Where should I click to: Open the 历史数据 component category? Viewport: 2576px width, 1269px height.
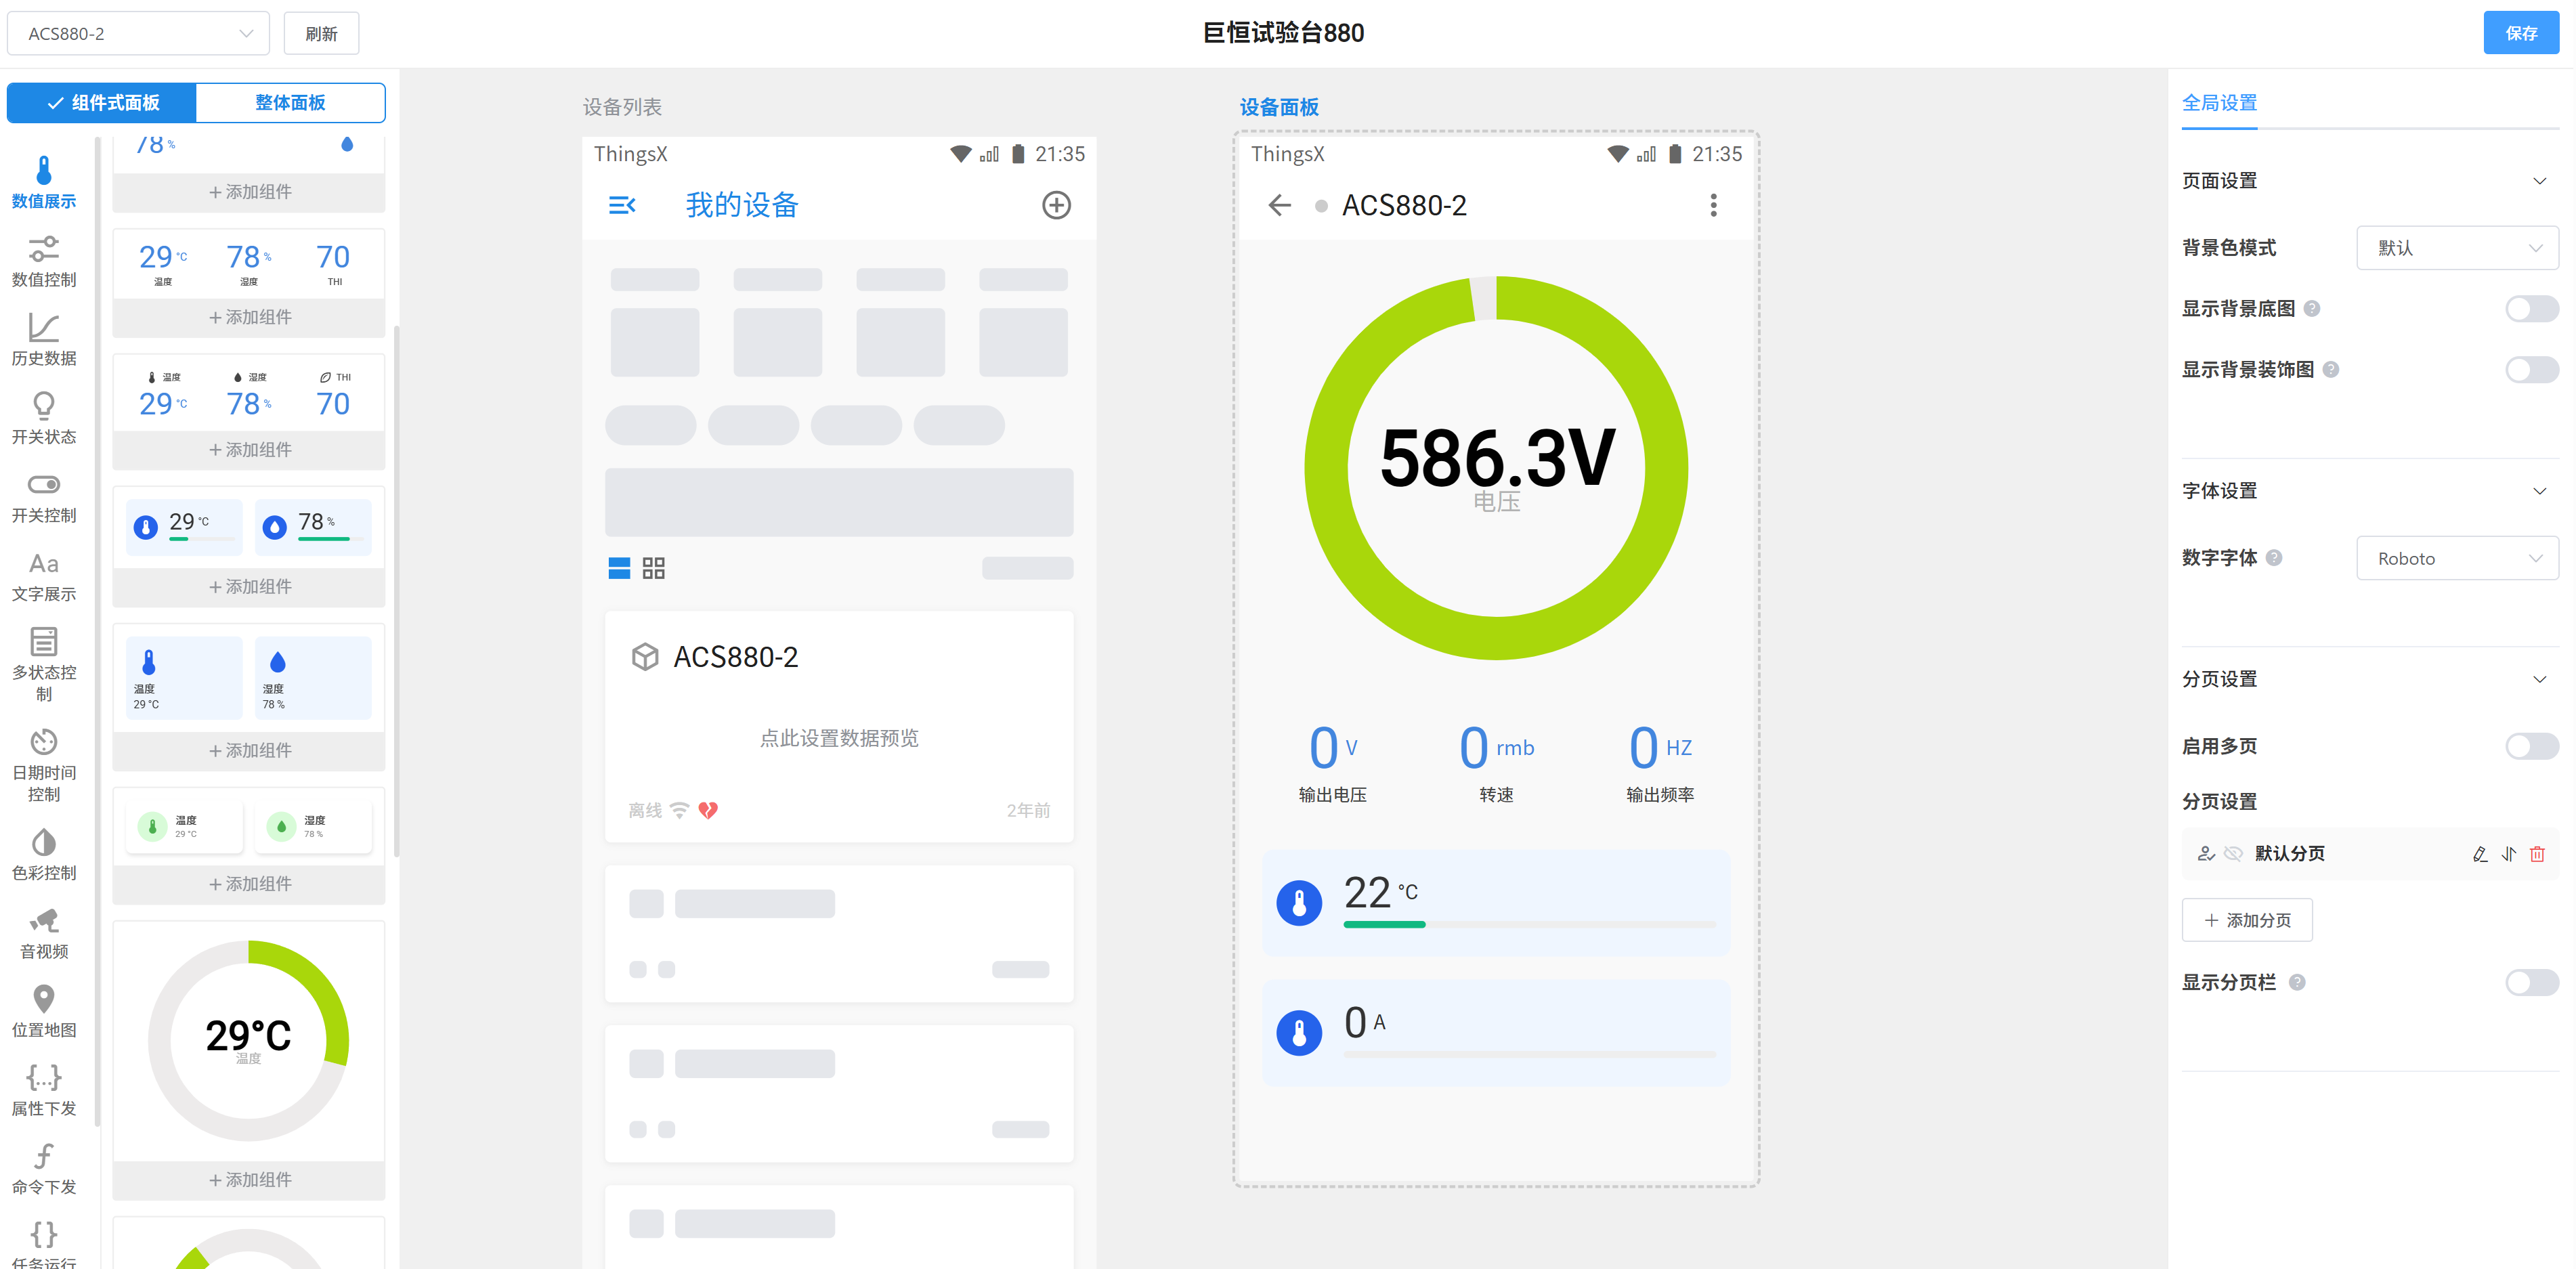click(43, 339)
